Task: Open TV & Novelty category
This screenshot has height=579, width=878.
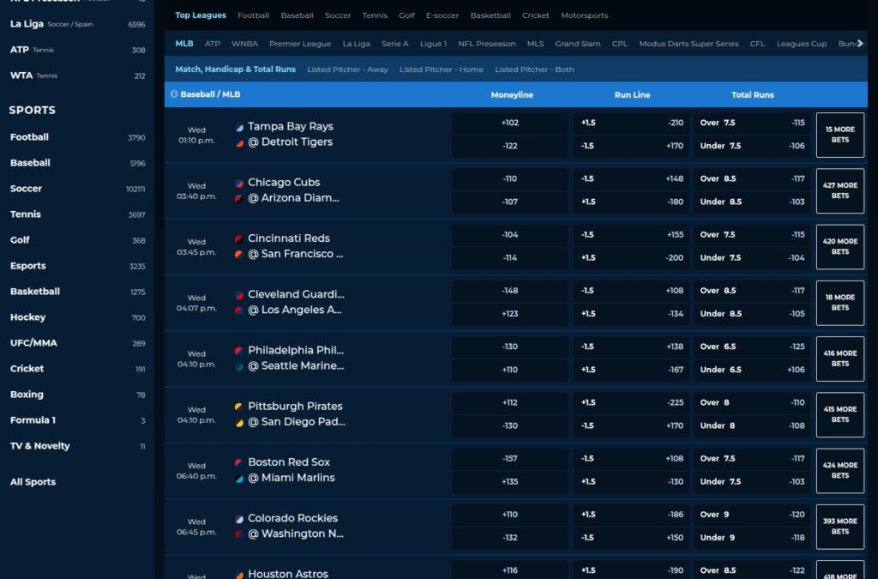Action: [x=77, y=446]
